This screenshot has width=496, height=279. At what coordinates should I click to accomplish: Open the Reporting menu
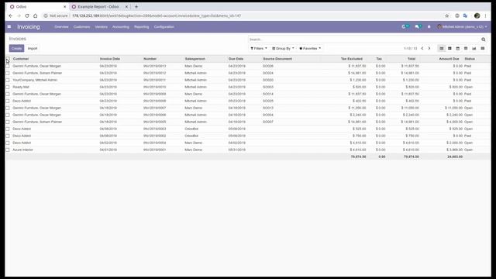point(141,27)
